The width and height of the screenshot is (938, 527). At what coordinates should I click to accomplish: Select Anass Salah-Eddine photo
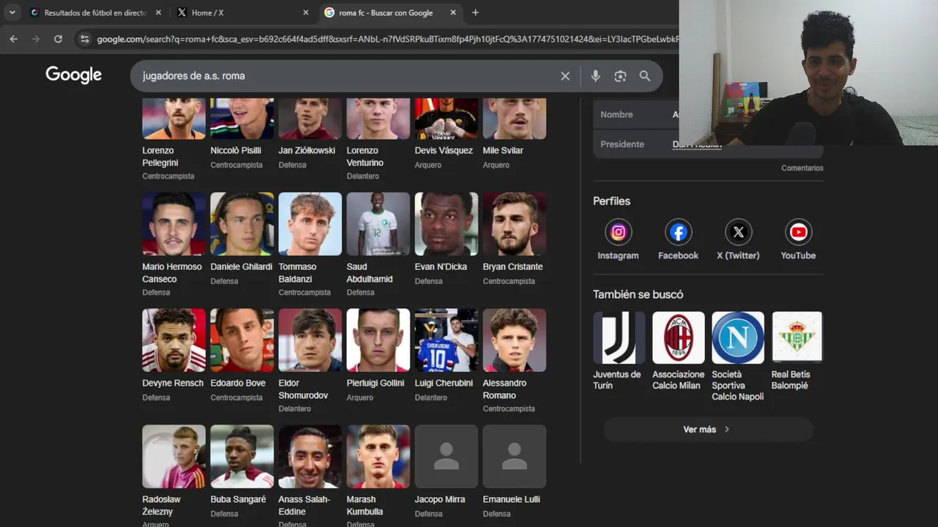pyautogui.click(x=310, y=457)
